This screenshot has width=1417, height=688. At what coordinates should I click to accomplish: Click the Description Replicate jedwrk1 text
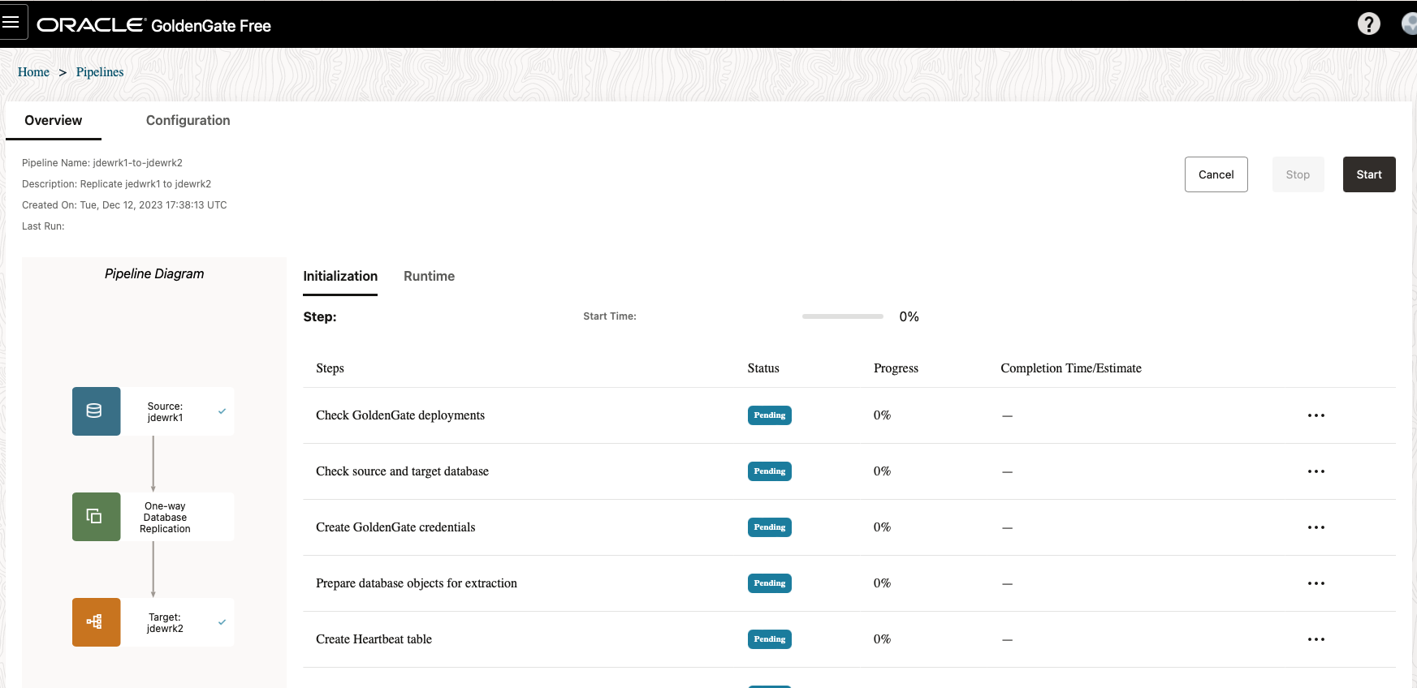coord(116,184)
